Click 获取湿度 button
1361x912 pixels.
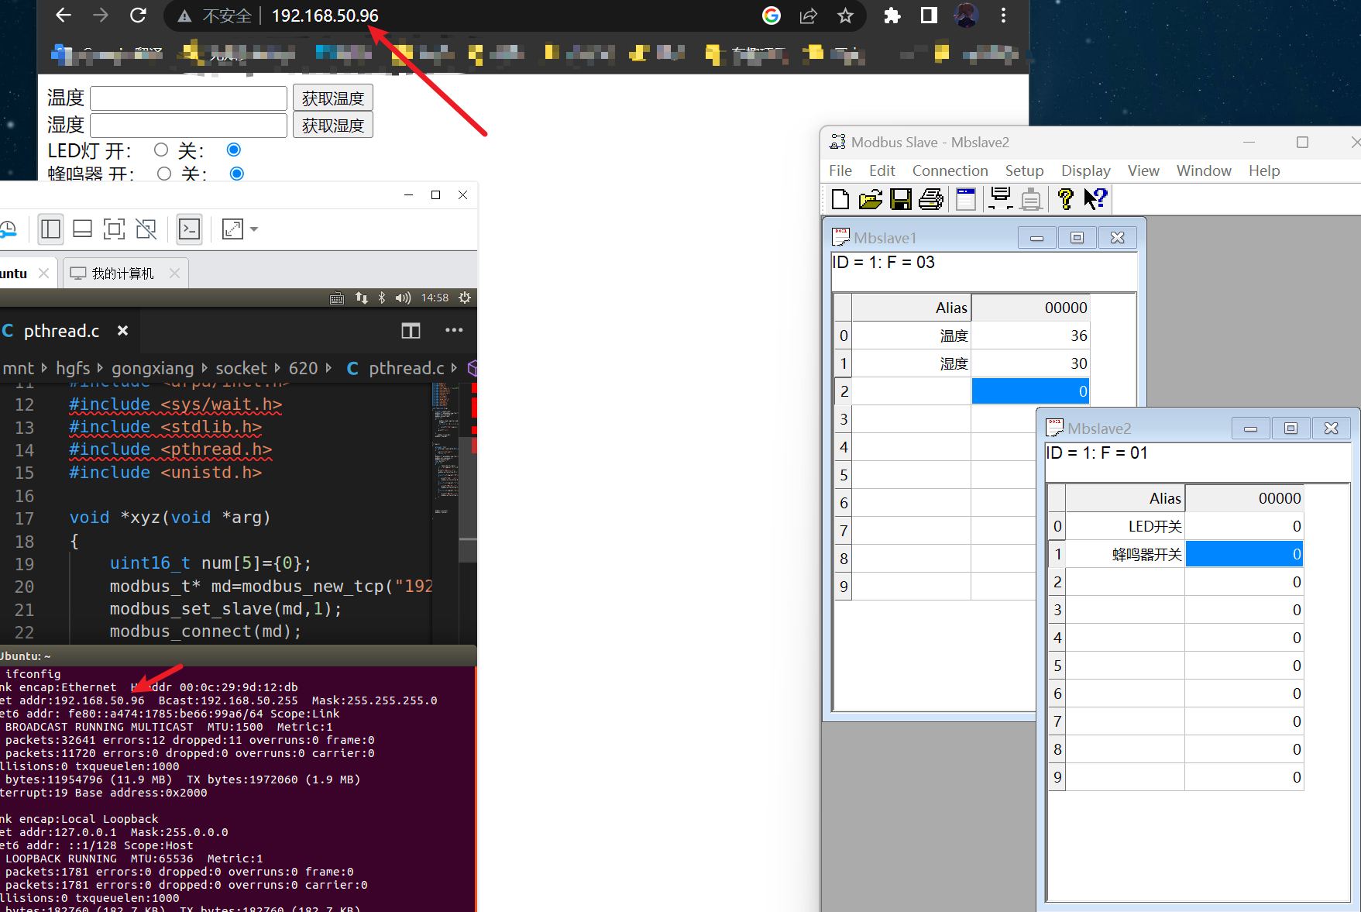[x=333, y=126]
